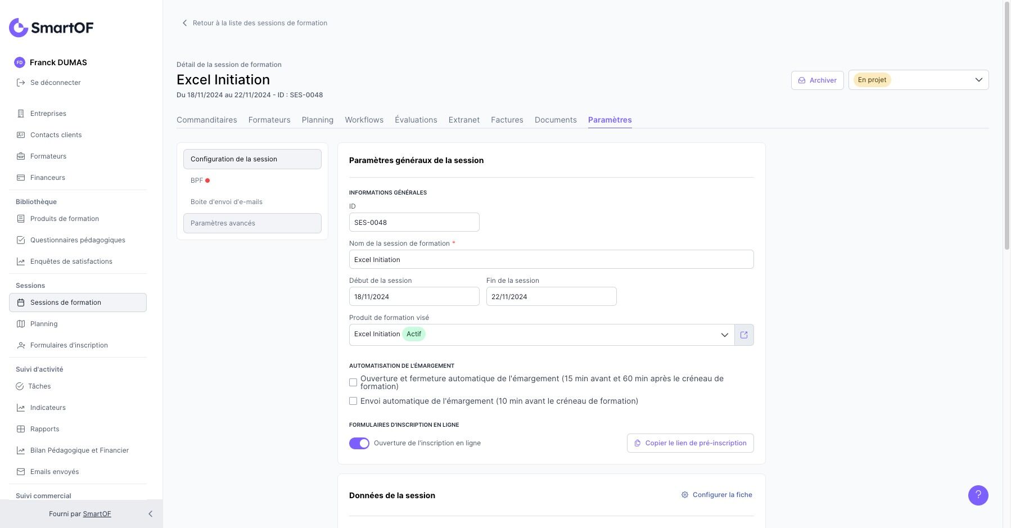Open the Début de la session date picker
Viewport: 1011px width, 528px height.
[x=414, y=297]
